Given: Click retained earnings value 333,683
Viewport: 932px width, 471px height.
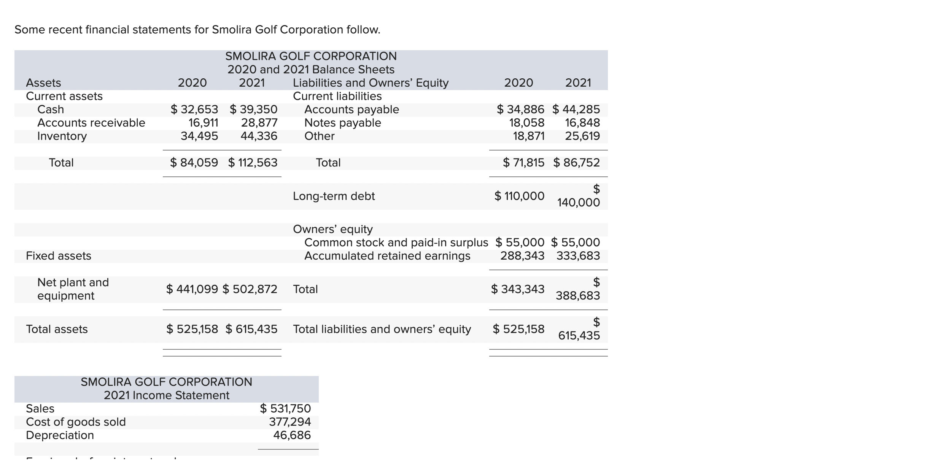Looking at the screenshot, I should point(578,256).
